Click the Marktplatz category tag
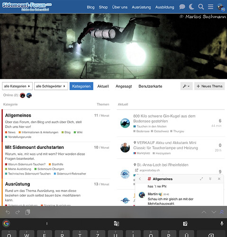The image size is (227, 237). tap(142, 153)
